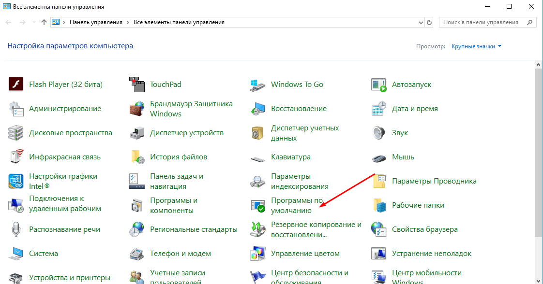Expand the address bar history dropdown
Image resolution: width=543 pixels, height=284 pixels.
point(421,22)
